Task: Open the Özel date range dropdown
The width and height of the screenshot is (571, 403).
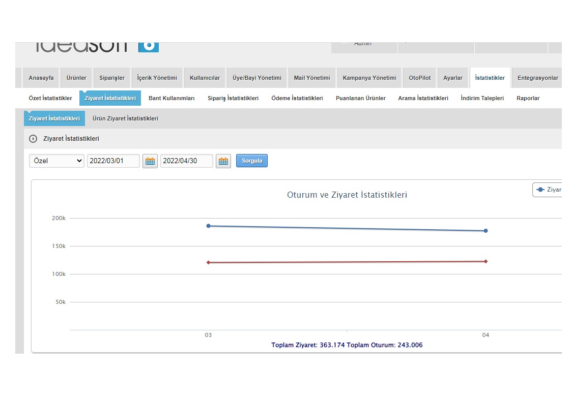Action: tap(56, 161)
